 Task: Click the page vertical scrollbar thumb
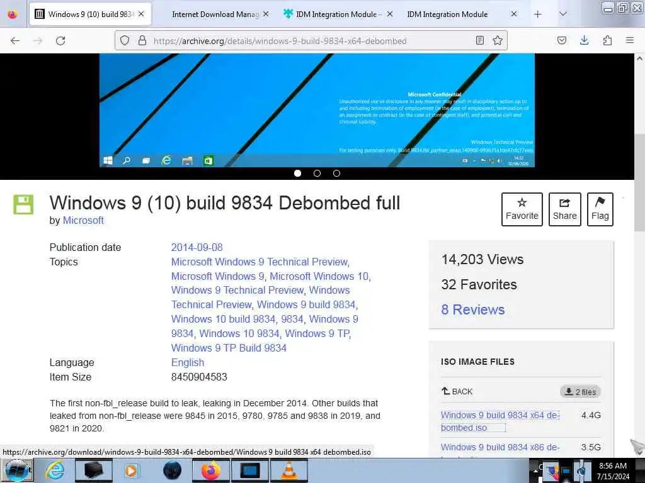click(639, 183)
